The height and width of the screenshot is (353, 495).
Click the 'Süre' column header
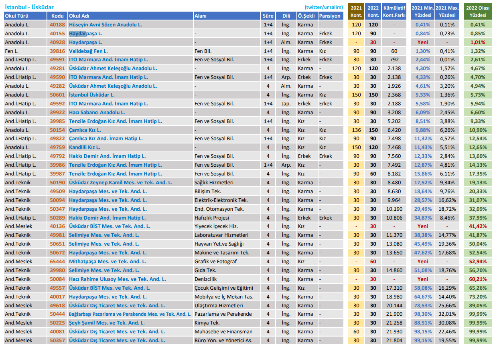pyautogui.click(x=268, y=16)
